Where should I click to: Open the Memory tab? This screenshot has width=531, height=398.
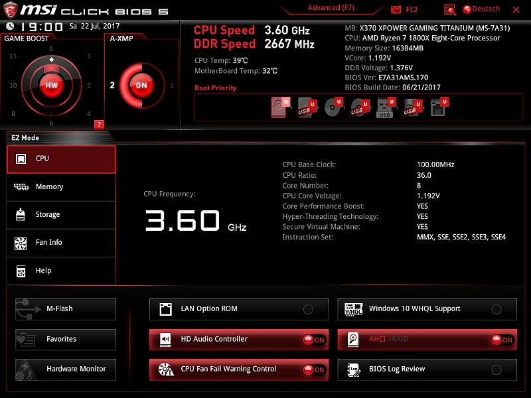pyautogui.click(x=61, y=187)
